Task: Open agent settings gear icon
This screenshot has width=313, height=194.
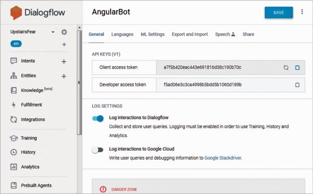Action: (64, 32)
